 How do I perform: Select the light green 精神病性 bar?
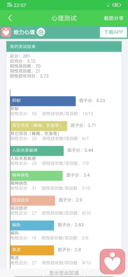pos(37,176)
